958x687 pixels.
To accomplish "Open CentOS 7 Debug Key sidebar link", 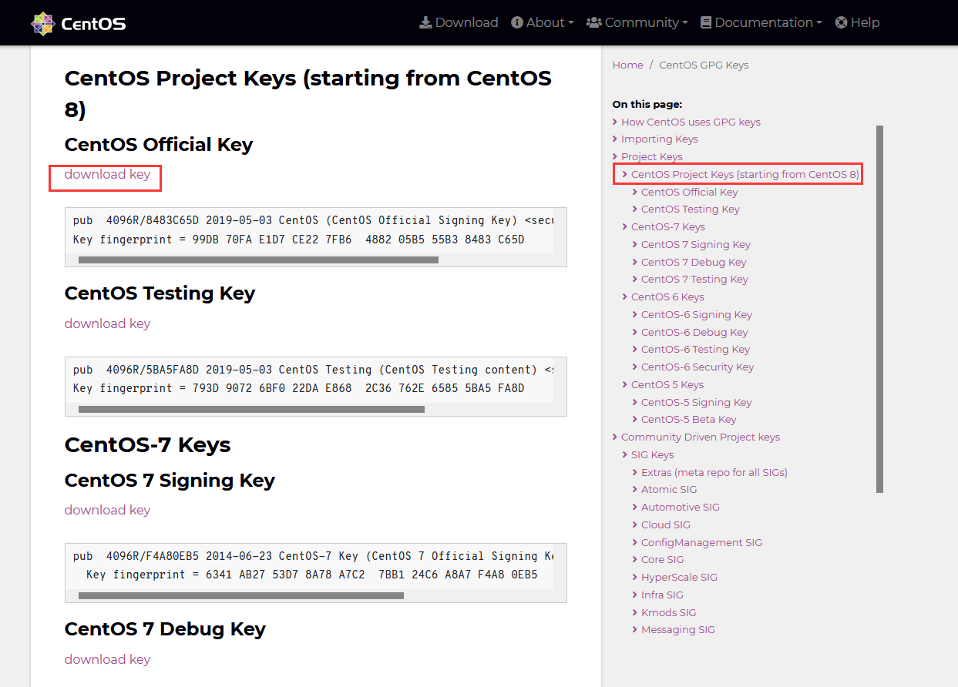I will point(694,262).
